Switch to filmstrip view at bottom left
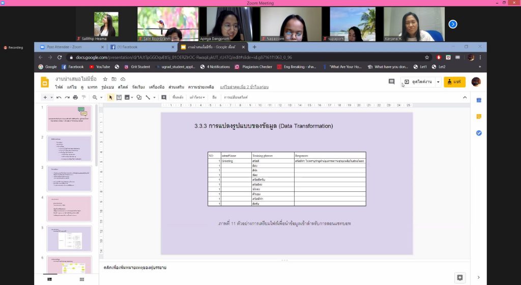The image size is (521, 285). (50, 279)
